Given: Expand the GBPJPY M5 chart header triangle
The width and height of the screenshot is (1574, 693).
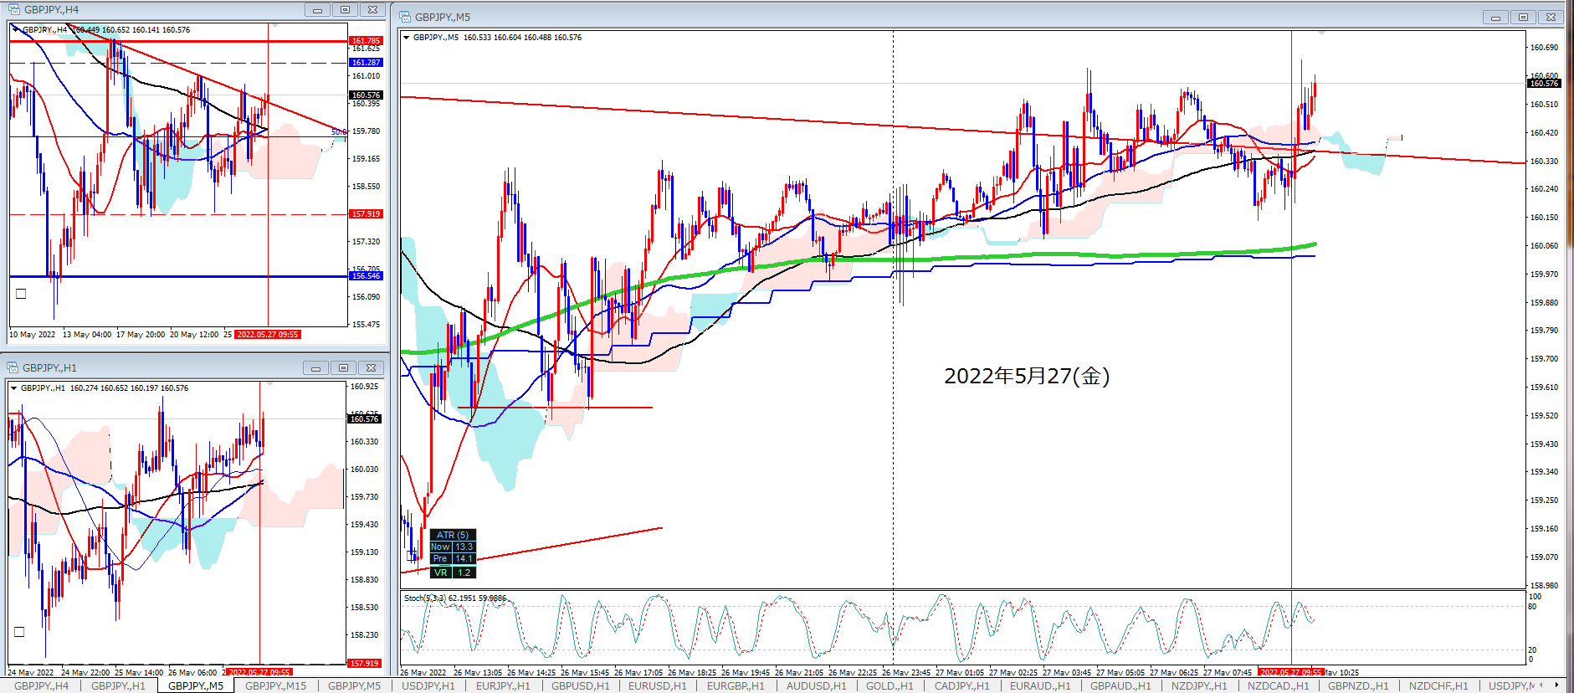Looking at the screenshot, I should click(x=406, y=38).
